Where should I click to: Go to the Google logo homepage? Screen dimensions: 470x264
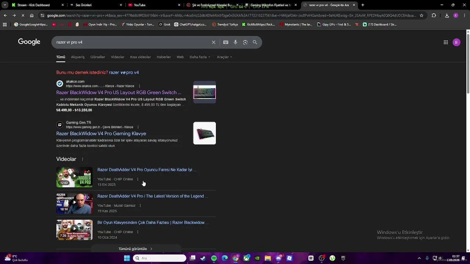click(29, 42)
